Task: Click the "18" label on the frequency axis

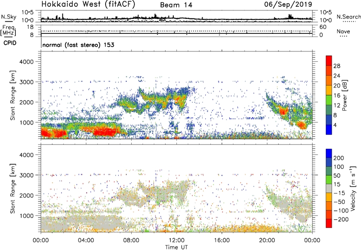Action: (x=30, y=27)
